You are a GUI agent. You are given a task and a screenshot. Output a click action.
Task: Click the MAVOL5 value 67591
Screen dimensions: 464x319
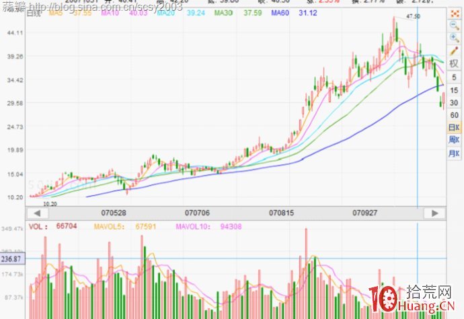pyautogui.click(x=146, y=227)
